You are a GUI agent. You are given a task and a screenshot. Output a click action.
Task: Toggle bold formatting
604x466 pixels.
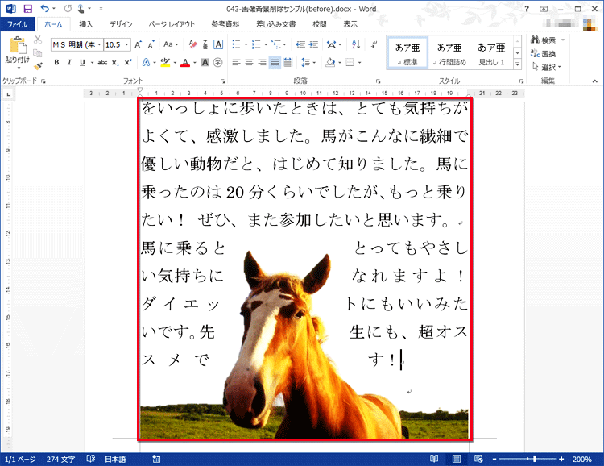point(56,63)
